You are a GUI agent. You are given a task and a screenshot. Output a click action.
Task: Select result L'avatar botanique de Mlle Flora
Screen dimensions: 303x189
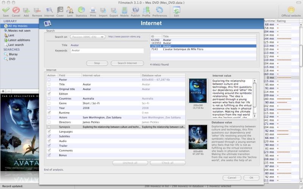(203, 49)
